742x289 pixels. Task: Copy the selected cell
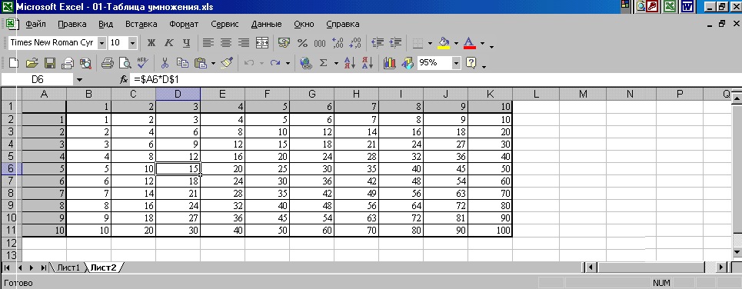pos(182,63)
